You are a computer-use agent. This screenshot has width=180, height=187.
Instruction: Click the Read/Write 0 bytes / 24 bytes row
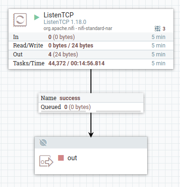(91, 46)
